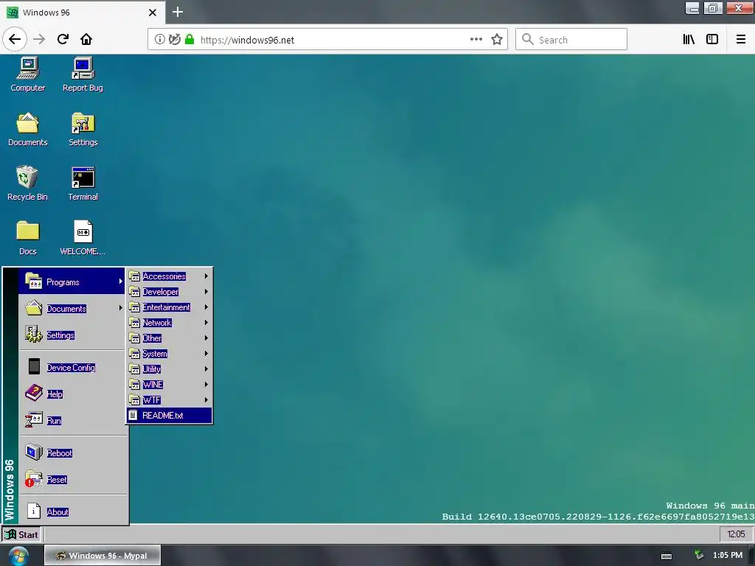
Task: Click the tracking protection shield icon
Action: tap(174, 40)
